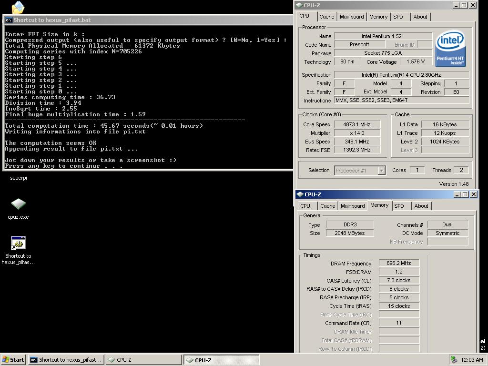Click the memory Size value 2048 MBytes
488x366 pixels.
[x=350, y=233]
